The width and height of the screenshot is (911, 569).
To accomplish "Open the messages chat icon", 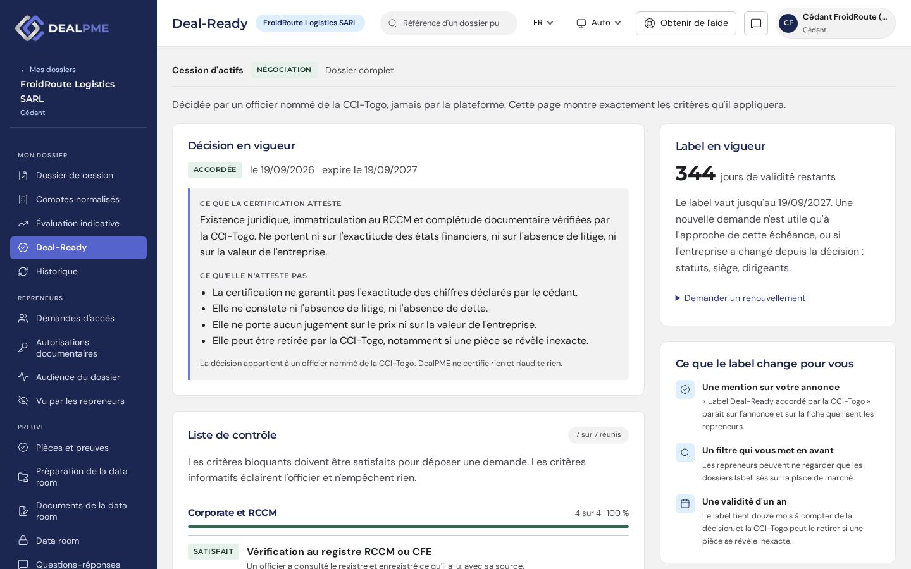I will coord(756,23).
